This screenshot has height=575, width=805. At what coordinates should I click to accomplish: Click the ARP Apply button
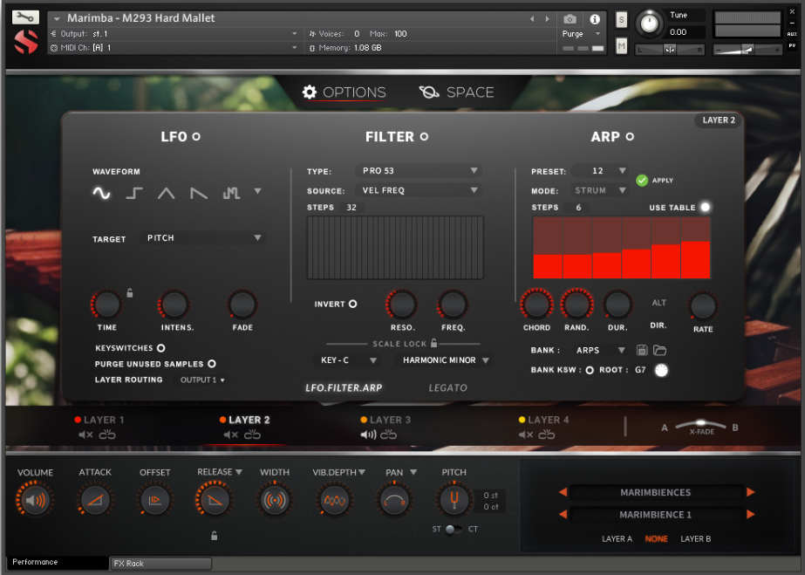[643, 180]
